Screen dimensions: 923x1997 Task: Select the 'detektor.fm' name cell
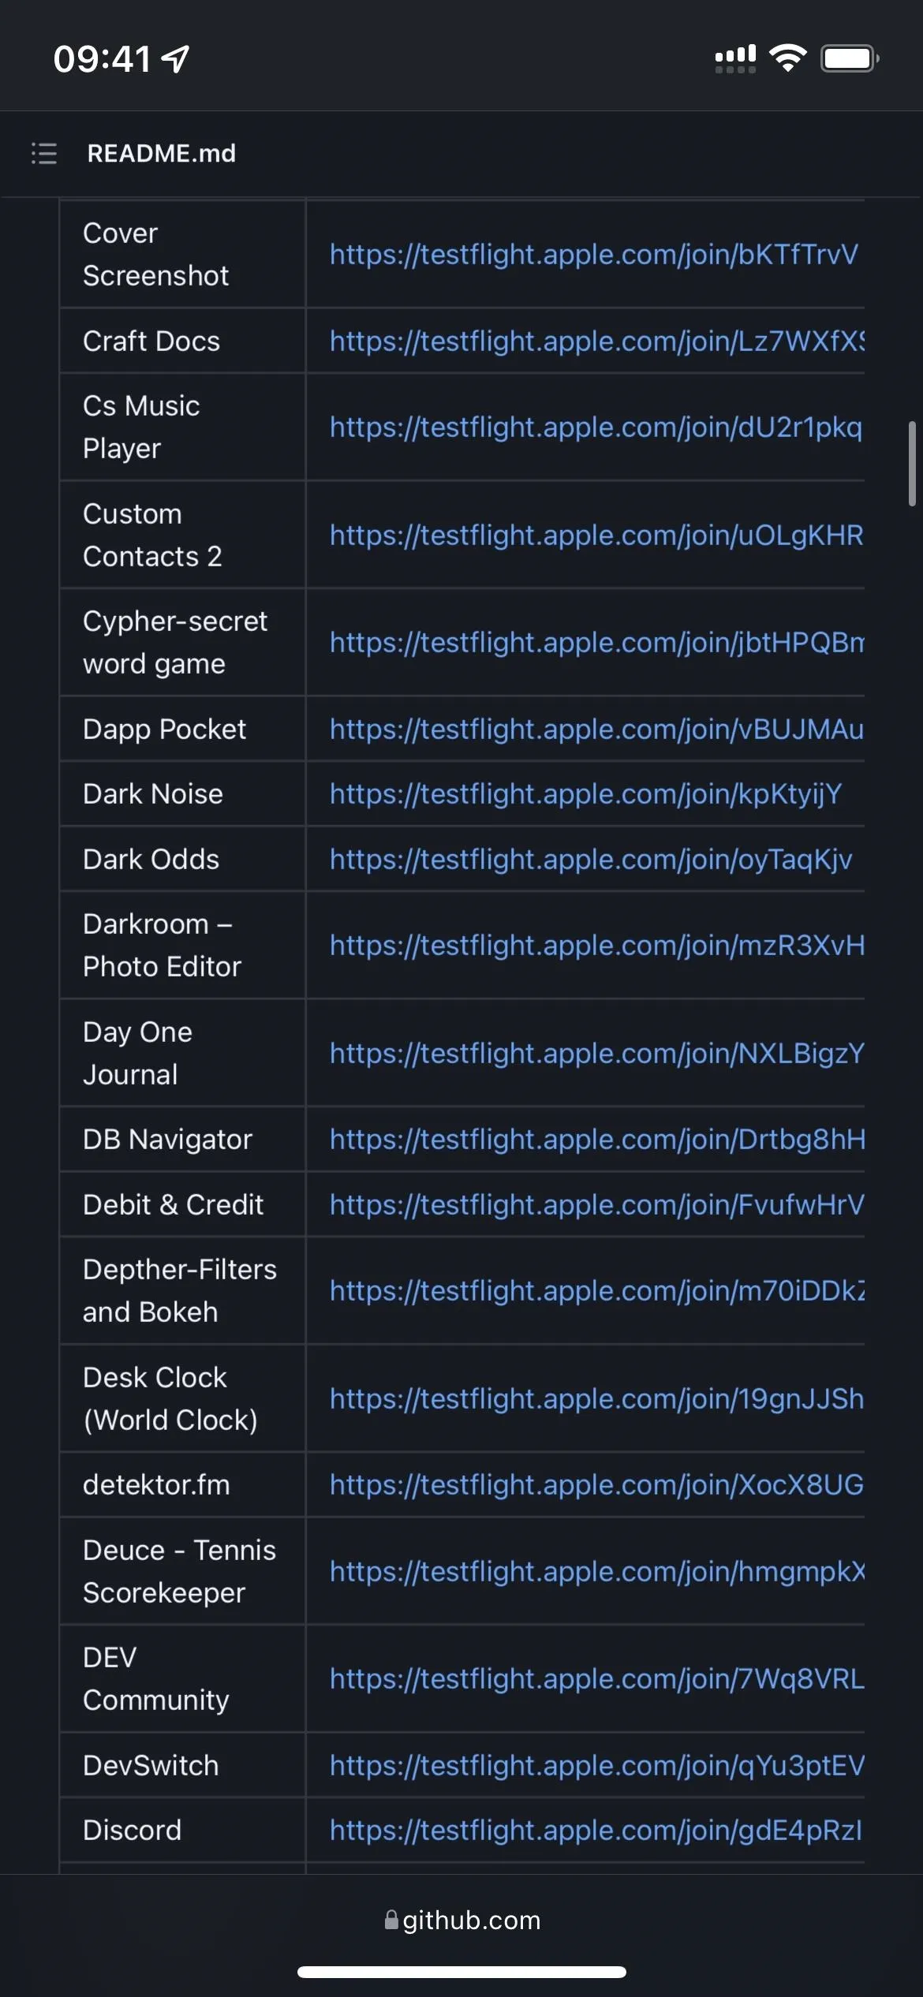tap(182, 1485)
